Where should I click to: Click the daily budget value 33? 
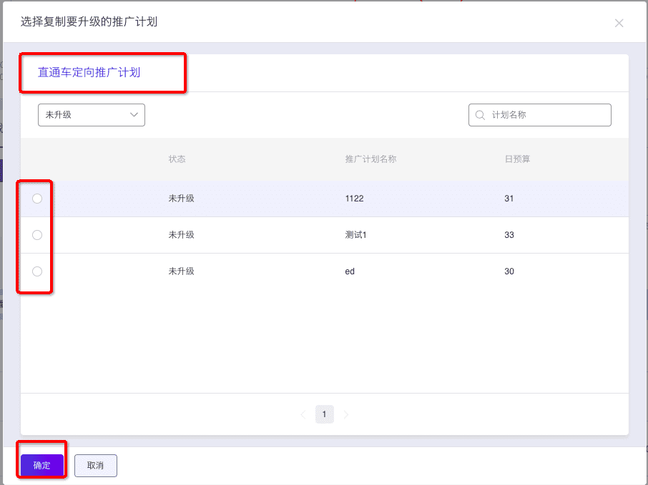click(x=509, y=235)
